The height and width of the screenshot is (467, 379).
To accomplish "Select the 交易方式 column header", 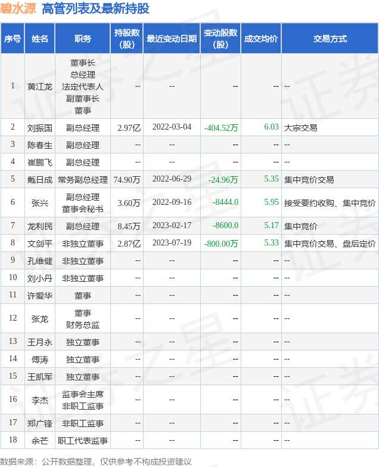I will [330, 39].
